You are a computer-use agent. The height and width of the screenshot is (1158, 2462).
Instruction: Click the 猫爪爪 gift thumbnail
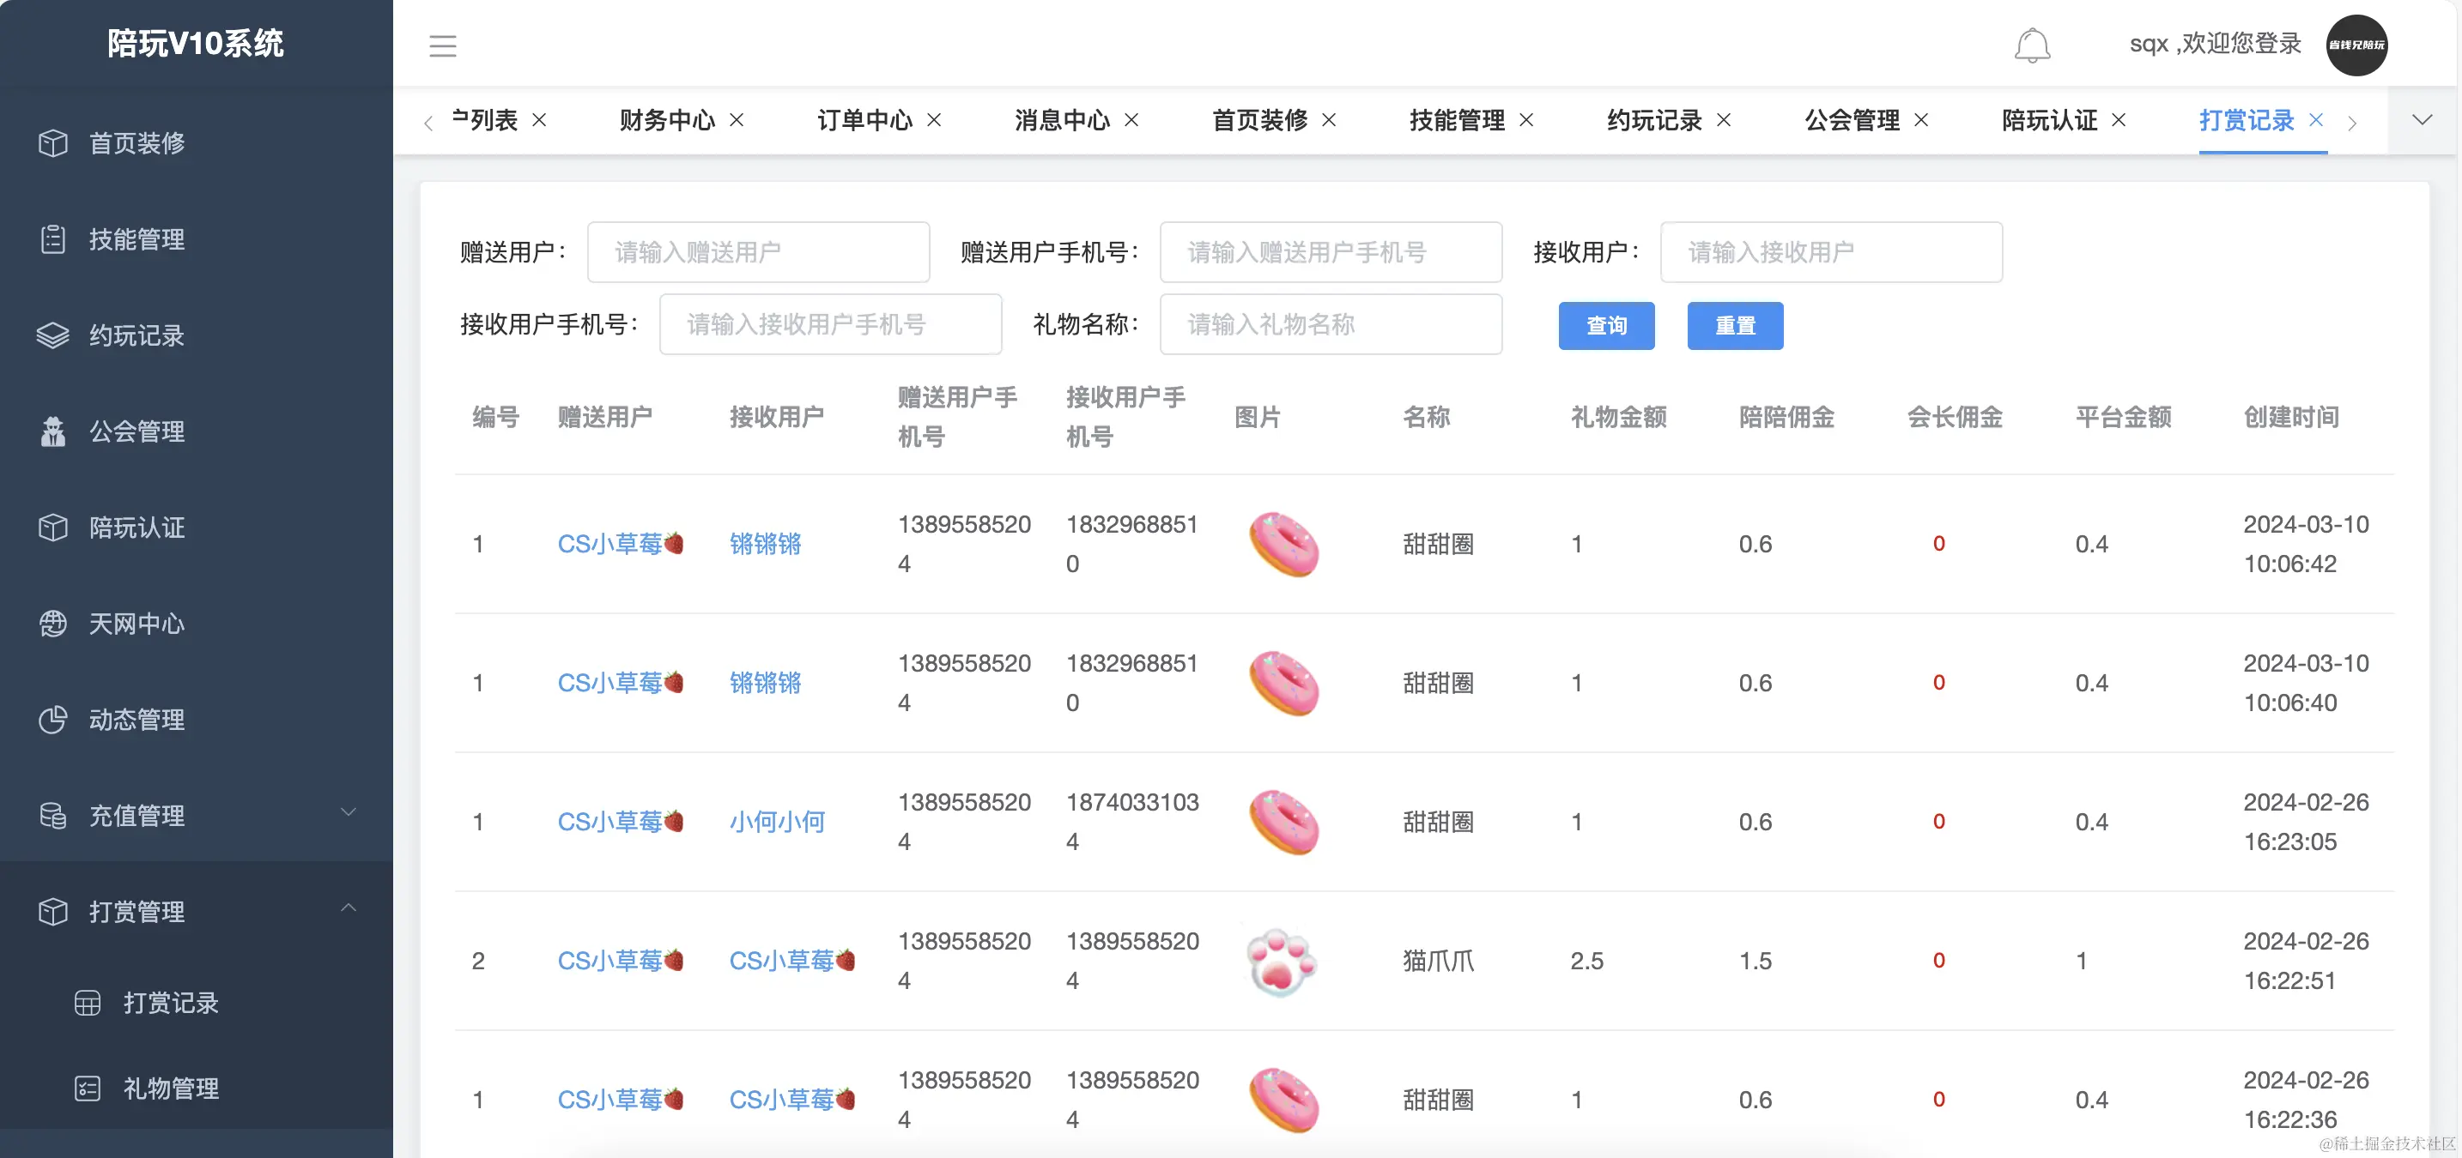click(x=1284, y=962)
